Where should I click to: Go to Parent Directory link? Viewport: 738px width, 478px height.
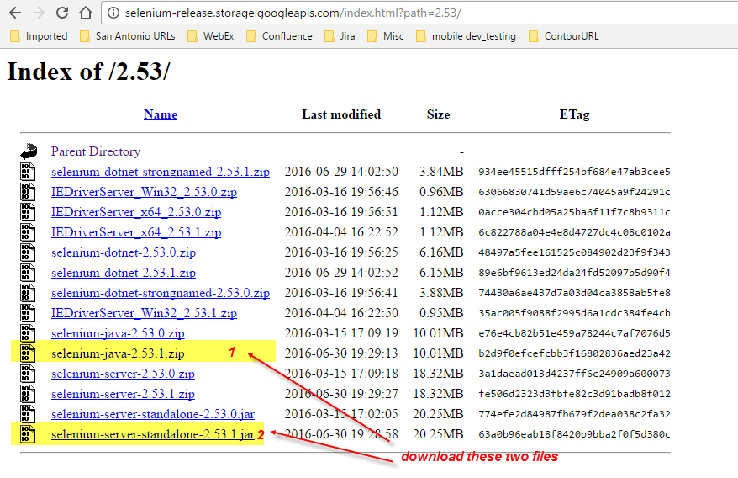(x=96, y=151)
